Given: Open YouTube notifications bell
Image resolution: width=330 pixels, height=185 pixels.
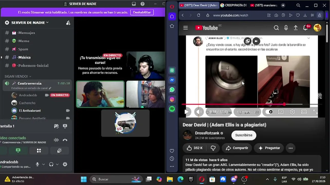Looking at the screenshot, I should pos(306,28).
